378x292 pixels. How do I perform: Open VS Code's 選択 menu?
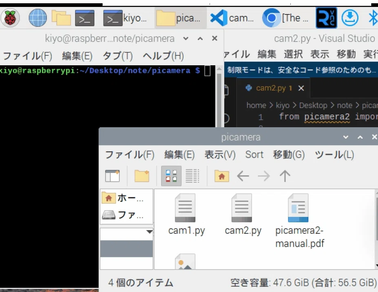click(293, 54)
